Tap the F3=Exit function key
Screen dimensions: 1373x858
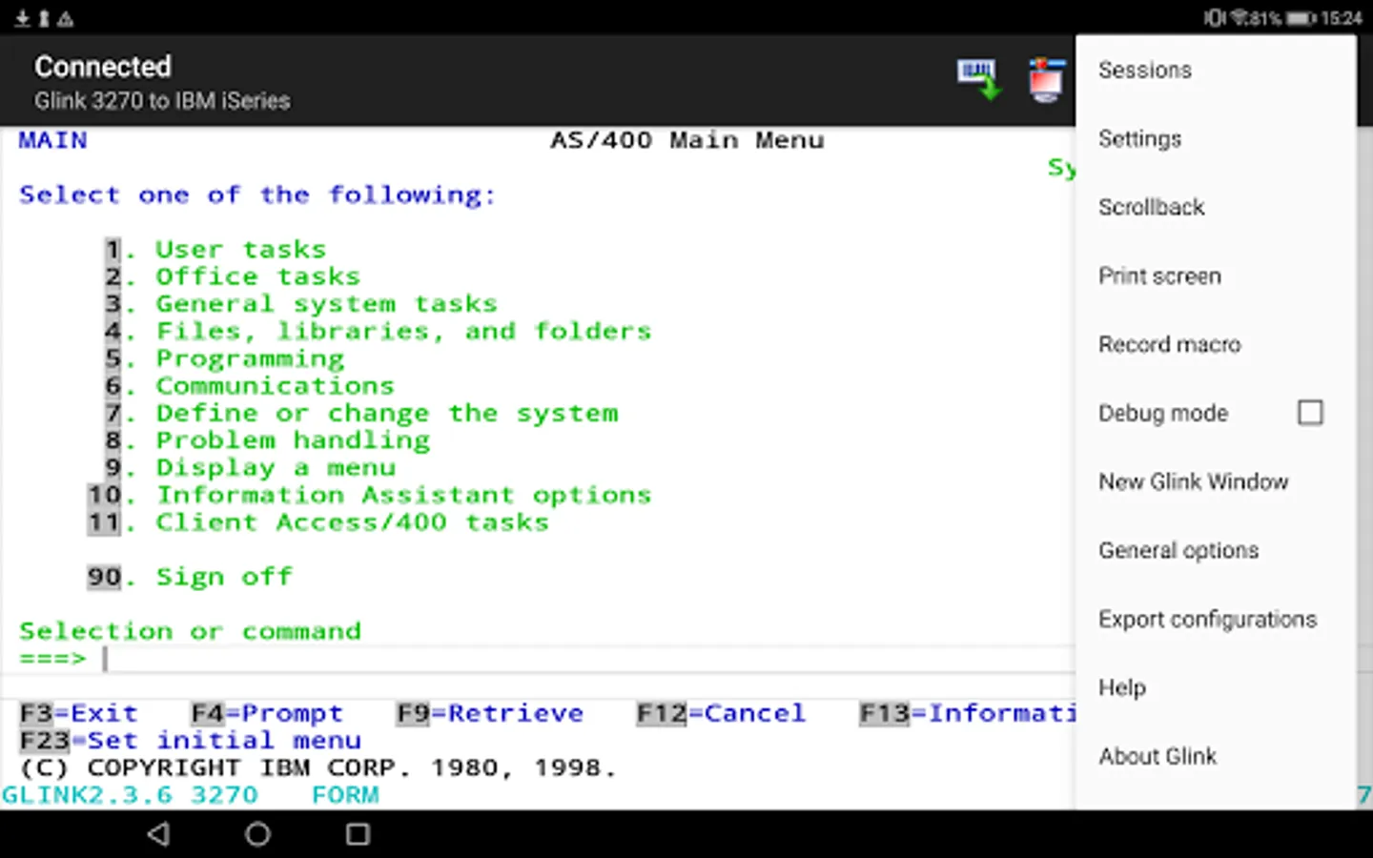click(79, 713)
